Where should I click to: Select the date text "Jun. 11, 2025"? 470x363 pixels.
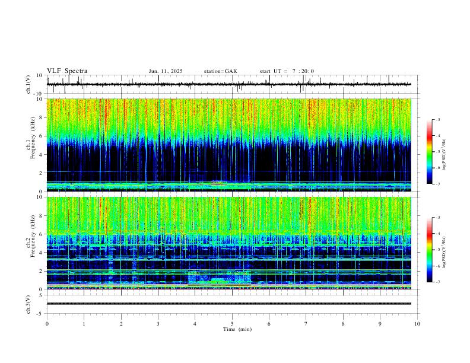166,71
